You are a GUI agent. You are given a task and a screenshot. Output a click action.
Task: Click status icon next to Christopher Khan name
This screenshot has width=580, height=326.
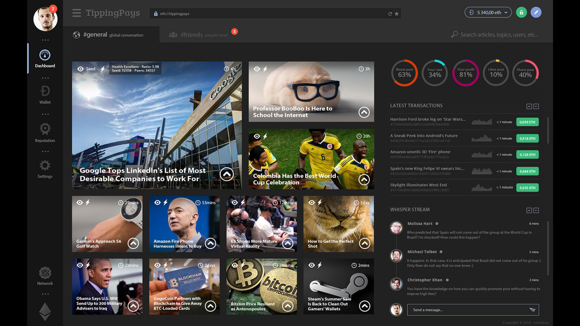click(x=447, y=280)
